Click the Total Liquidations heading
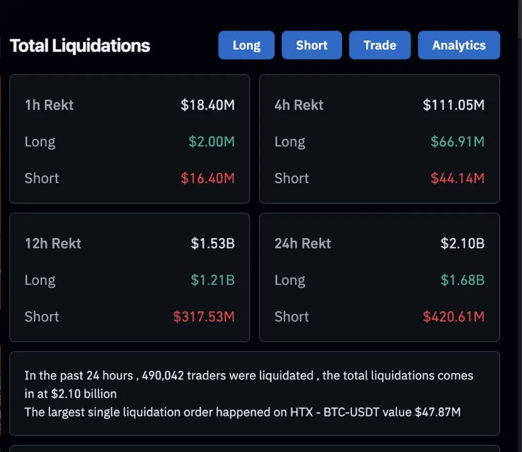This screenshot has height=452, width=522. 80,45
